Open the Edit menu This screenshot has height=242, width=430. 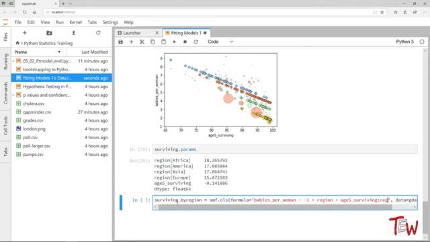point(31,22)
